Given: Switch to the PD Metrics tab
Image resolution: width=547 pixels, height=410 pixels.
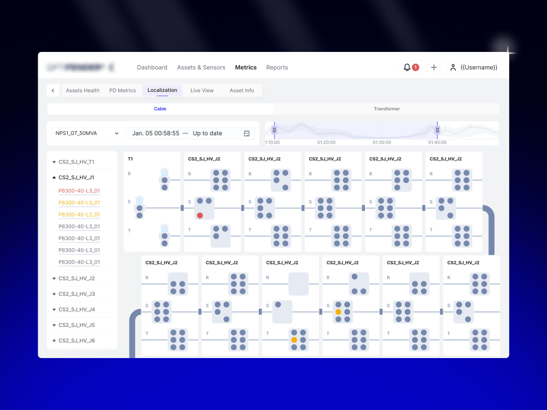Looking at the screenshot, I should click(x=123, y=90).
